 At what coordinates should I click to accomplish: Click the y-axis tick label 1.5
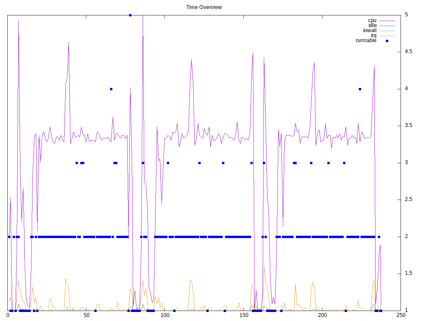click(409, 274)
